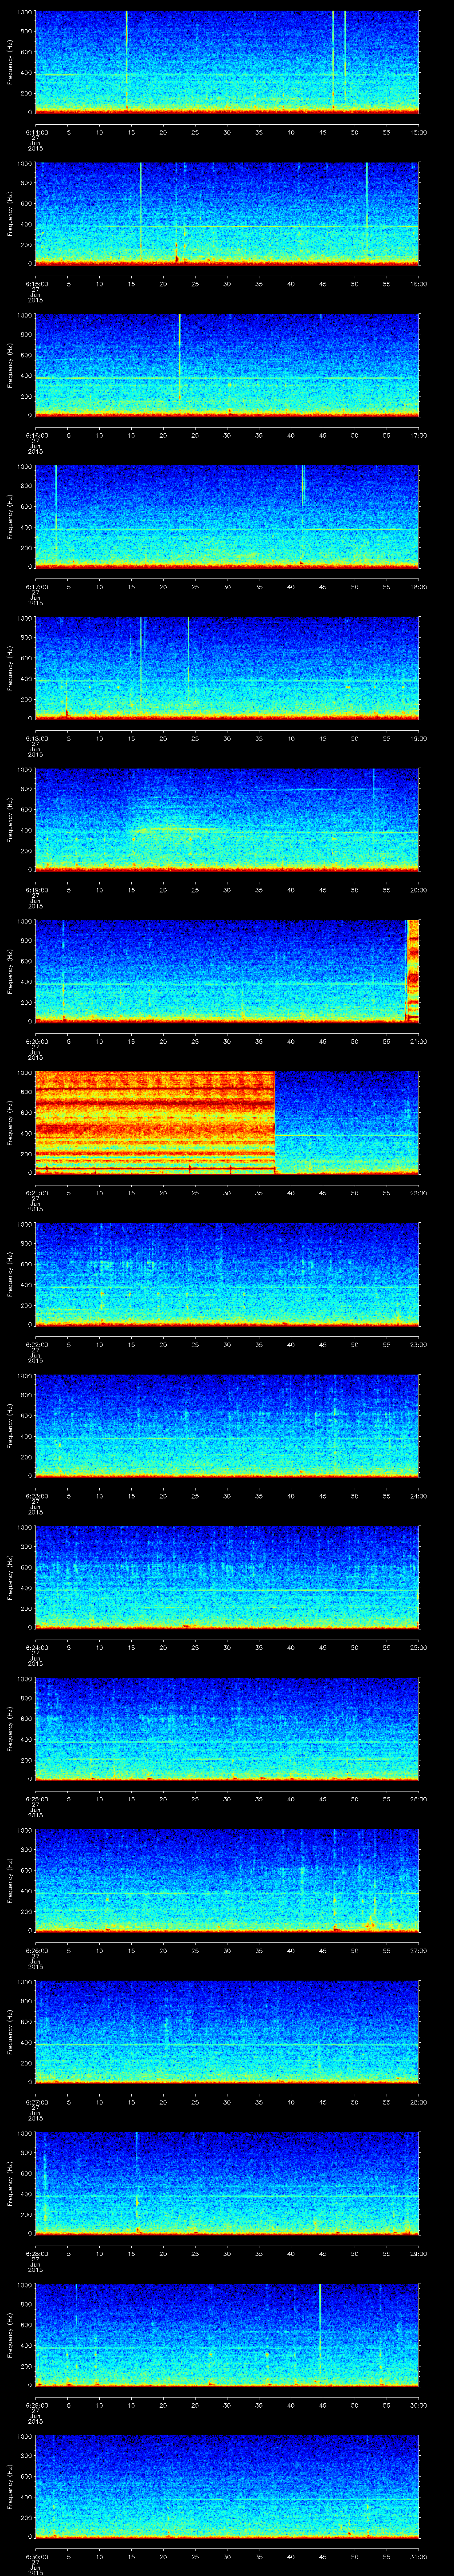The height and width of the screenshot is (2576, 454).
Task: Click the red broadband noise block in 6:21:00 panel
Action: [156, 1123]
